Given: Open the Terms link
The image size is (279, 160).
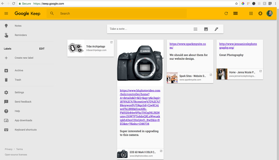Looking at the screenshot, I should (20, 149).
